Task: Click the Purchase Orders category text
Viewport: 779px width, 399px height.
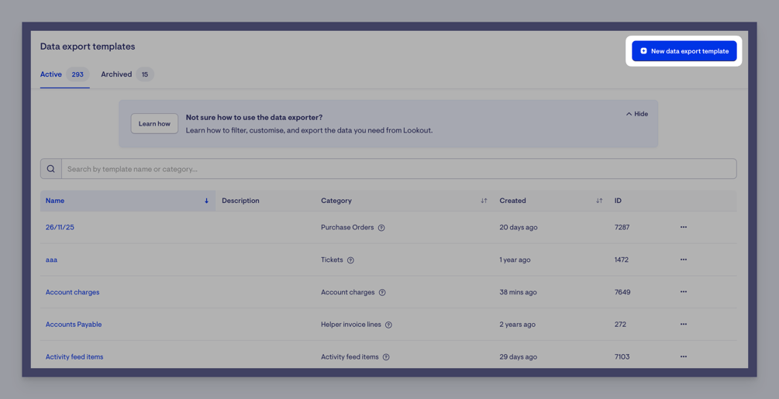Action: pos(347,227)
